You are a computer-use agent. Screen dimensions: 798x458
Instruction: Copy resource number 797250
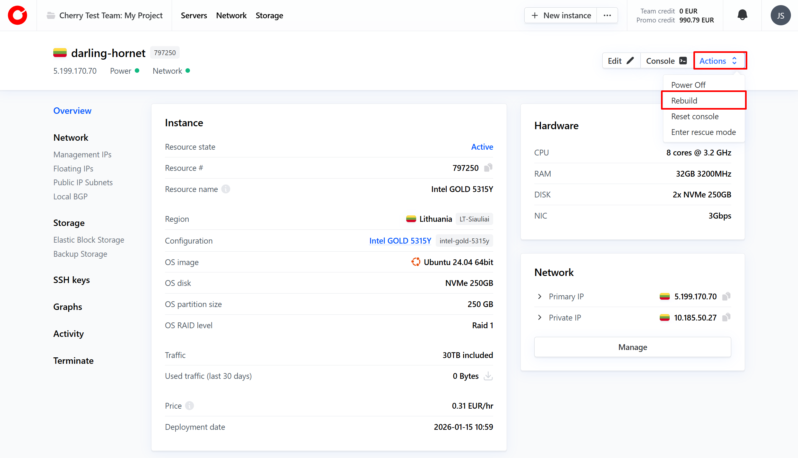pyautogui.click(x=488, y=168)
